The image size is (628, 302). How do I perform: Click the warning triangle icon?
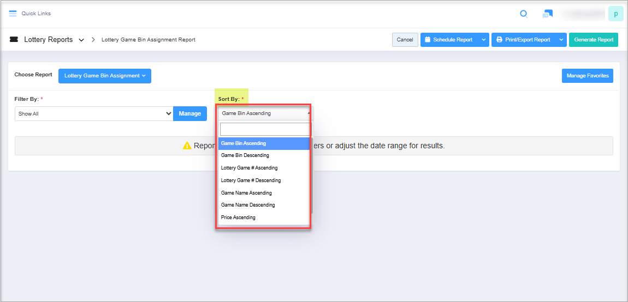coord(187,146)
